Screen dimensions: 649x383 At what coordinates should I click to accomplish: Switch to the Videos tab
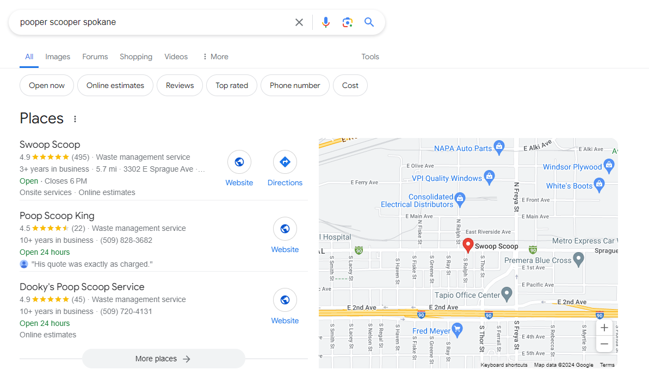point(176,56)
